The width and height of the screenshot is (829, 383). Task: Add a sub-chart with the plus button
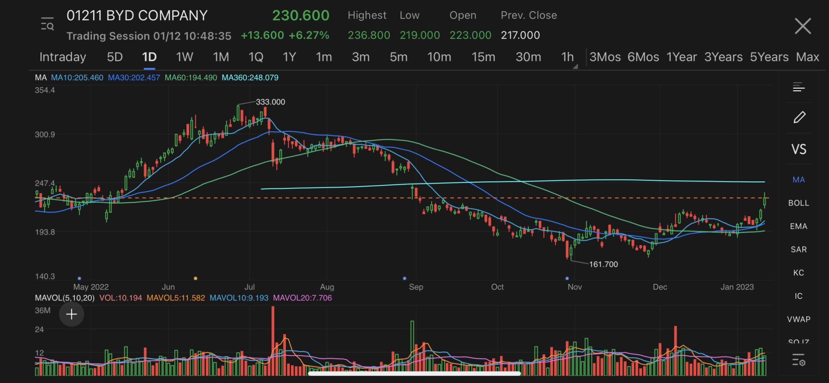click(72, 314)
